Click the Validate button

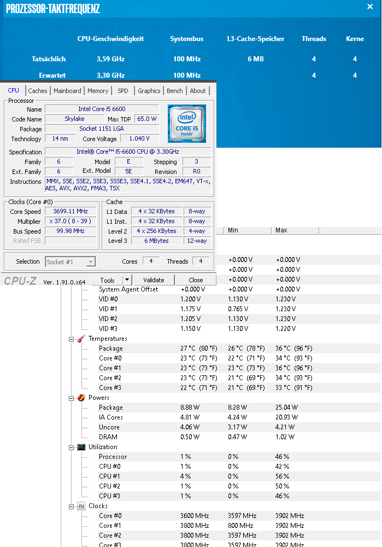click(154, 280)
